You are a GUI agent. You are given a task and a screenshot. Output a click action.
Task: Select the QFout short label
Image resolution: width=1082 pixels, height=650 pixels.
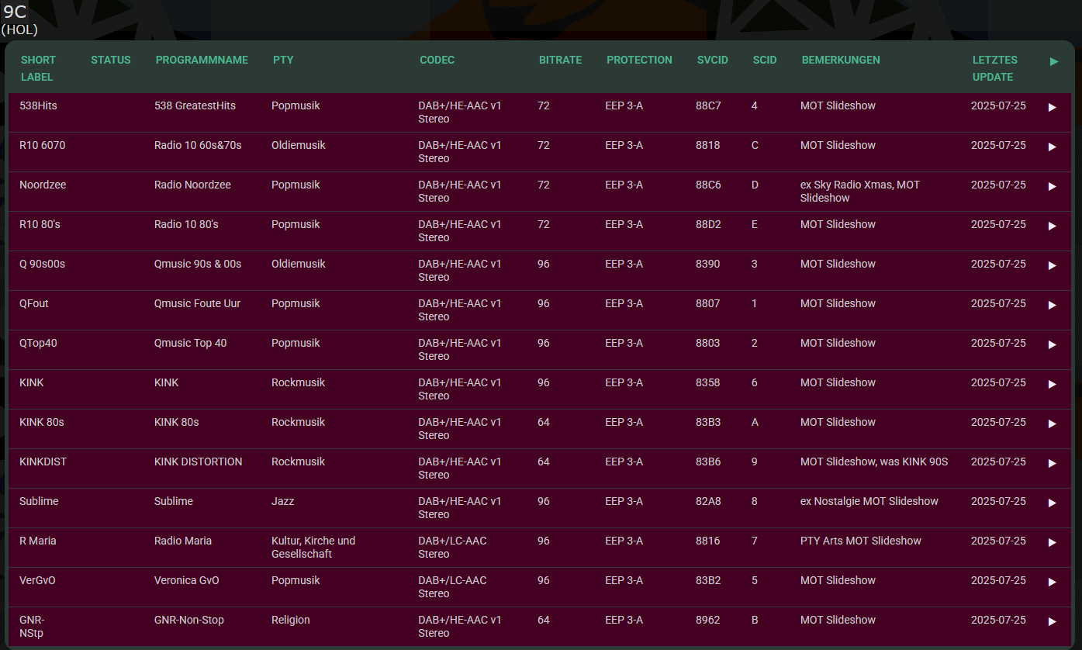34,303
